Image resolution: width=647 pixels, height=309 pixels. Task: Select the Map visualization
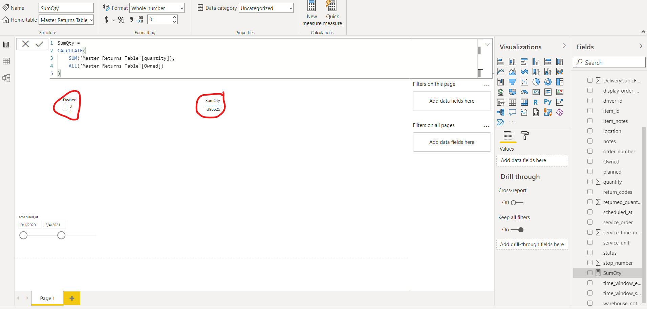(500, 92)
